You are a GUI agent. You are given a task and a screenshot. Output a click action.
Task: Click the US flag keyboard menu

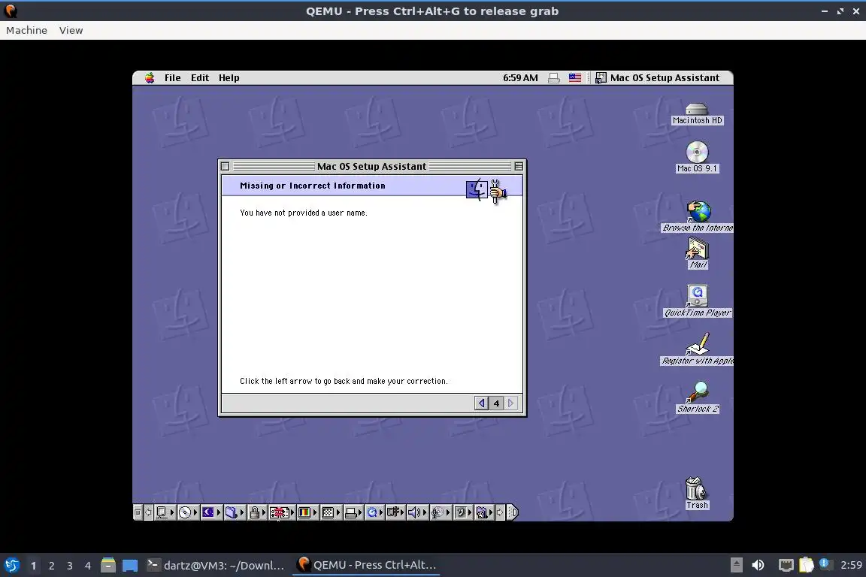click(575, 78)
